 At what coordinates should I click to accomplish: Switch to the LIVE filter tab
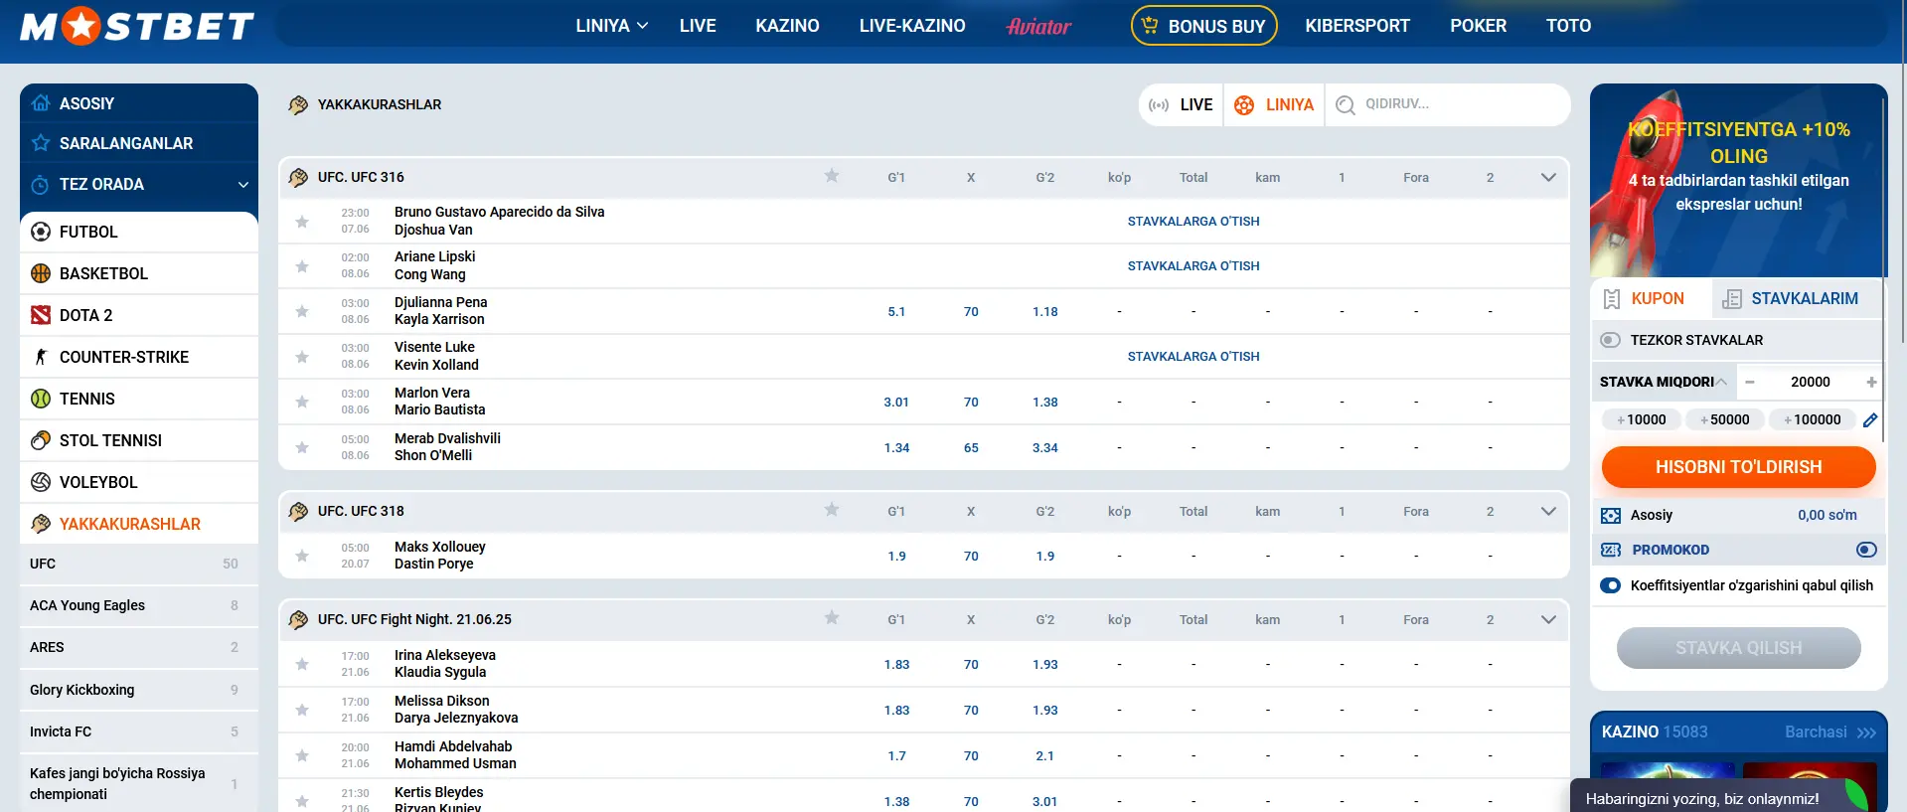(x=1182, y=104)
